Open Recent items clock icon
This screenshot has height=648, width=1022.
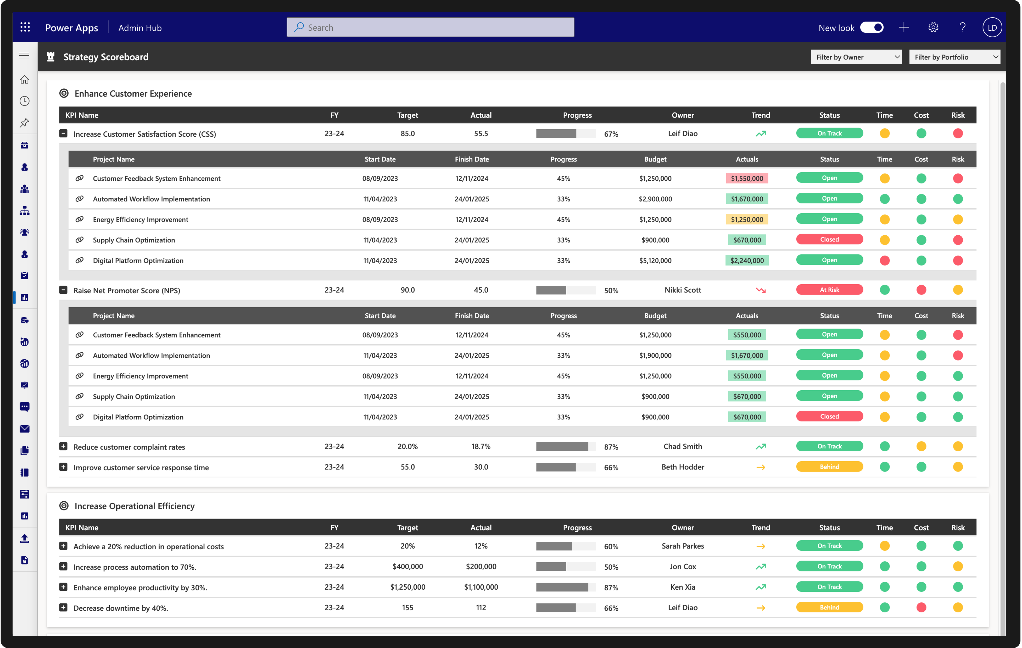pos(25,101)
